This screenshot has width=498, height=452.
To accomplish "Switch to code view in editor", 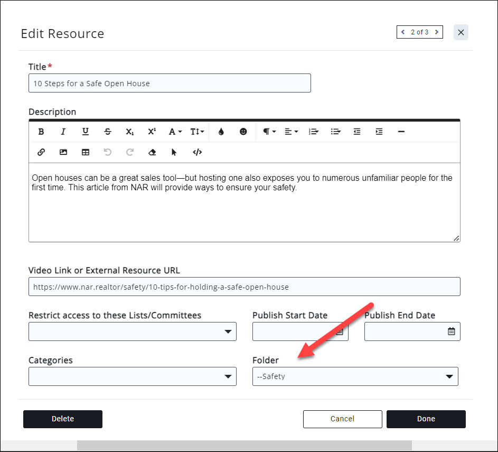I will click(197, 152).
